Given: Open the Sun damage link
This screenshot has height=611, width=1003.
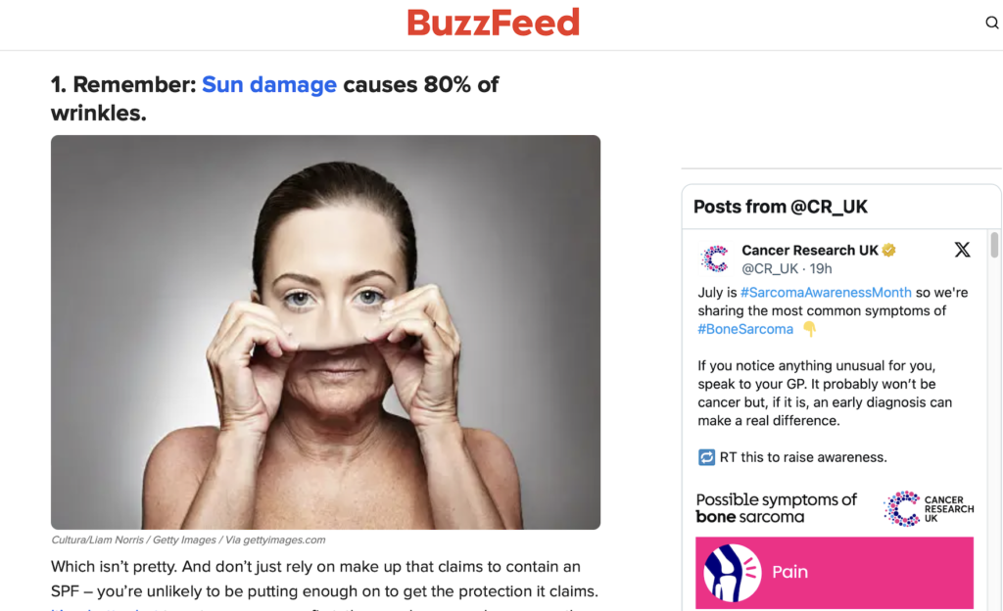Looking at the screenshot, I should coord(269,84).
